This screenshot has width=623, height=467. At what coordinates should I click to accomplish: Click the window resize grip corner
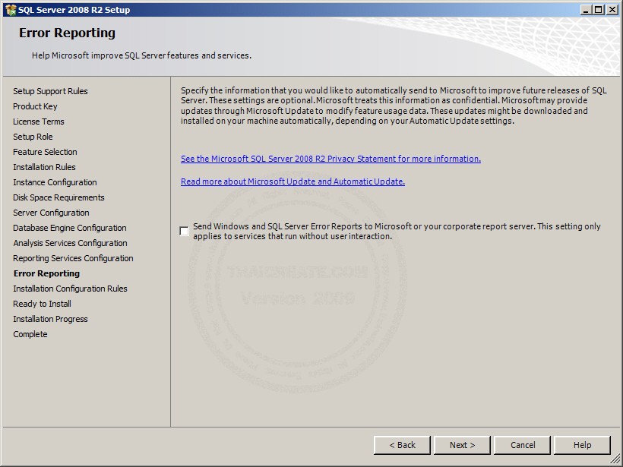[x=615, y=459]
